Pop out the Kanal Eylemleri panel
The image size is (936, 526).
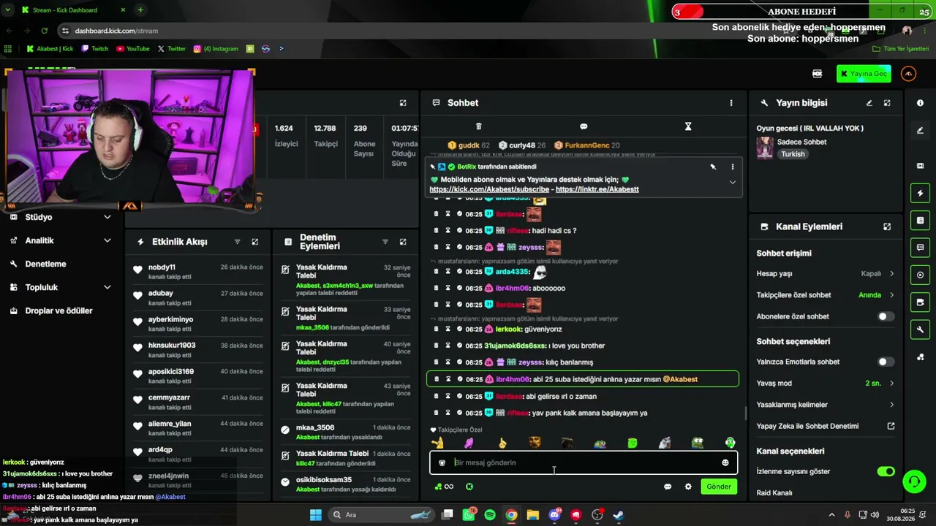887,227
